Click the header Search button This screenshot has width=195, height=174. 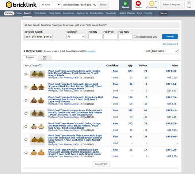pyautogui.click(x=103, y=5)
